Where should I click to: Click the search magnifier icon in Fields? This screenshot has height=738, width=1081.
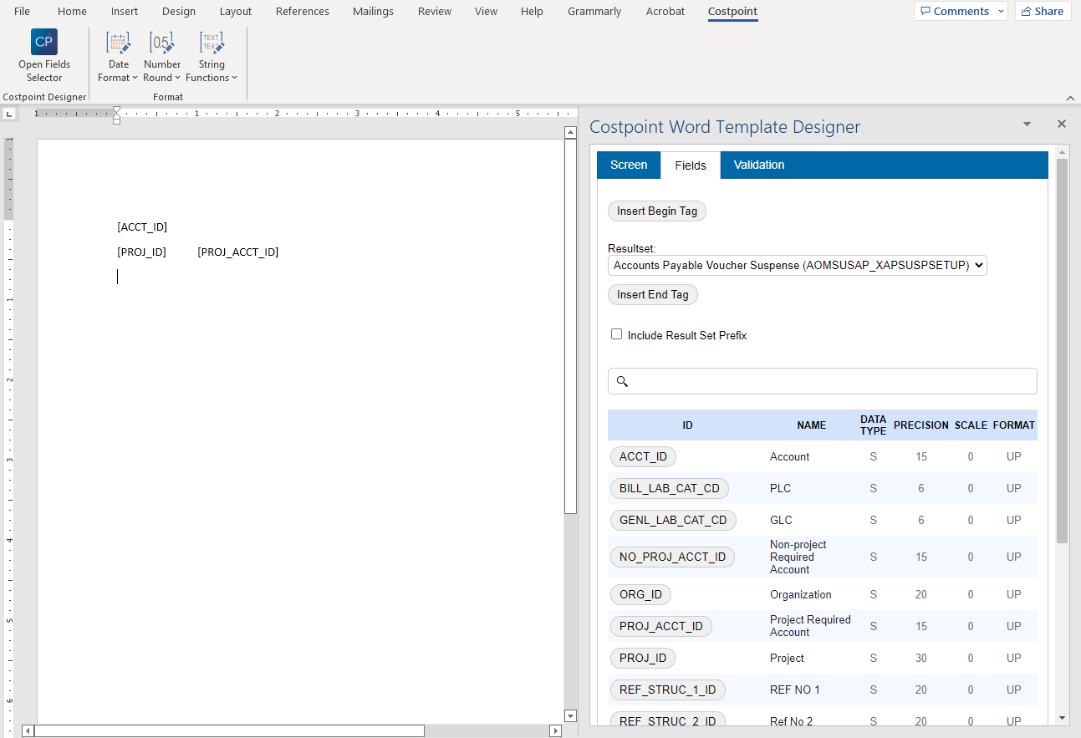pos(622,381)
